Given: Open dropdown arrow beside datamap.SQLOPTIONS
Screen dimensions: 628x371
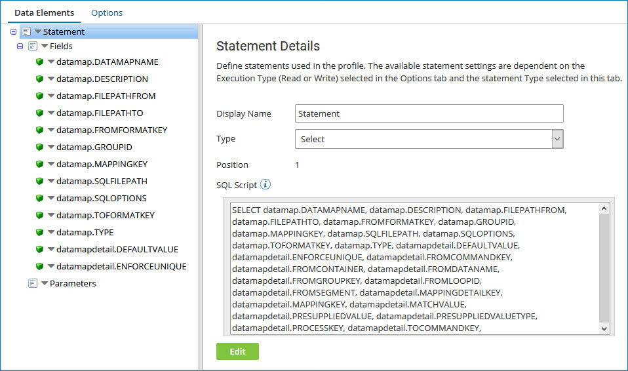Looking at the screenshot, I should 51,198.
